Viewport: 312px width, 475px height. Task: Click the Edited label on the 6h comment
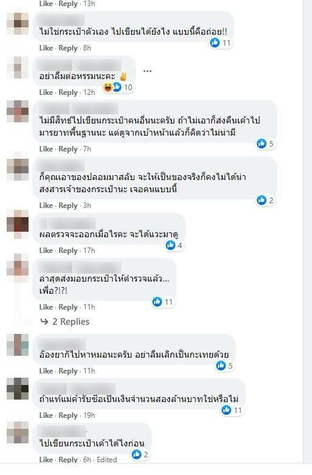click(107, 460)
